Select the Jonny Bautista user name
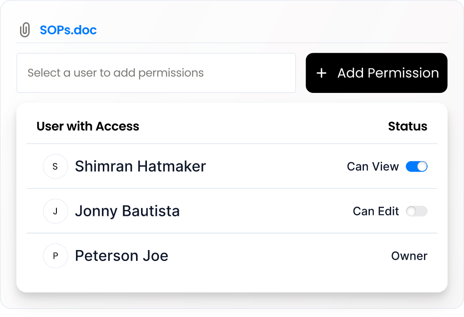464x317 pixels. pos(127,211)
